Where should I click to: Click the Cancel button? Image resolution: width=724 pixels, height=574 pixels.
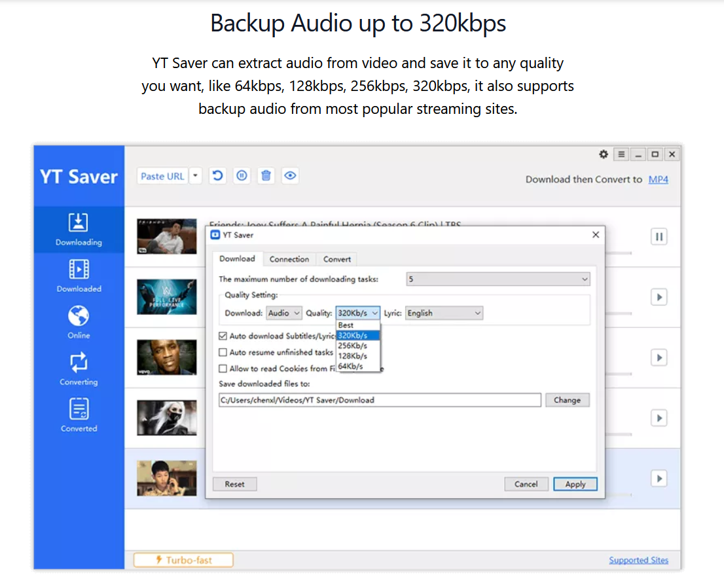point(526,484)
